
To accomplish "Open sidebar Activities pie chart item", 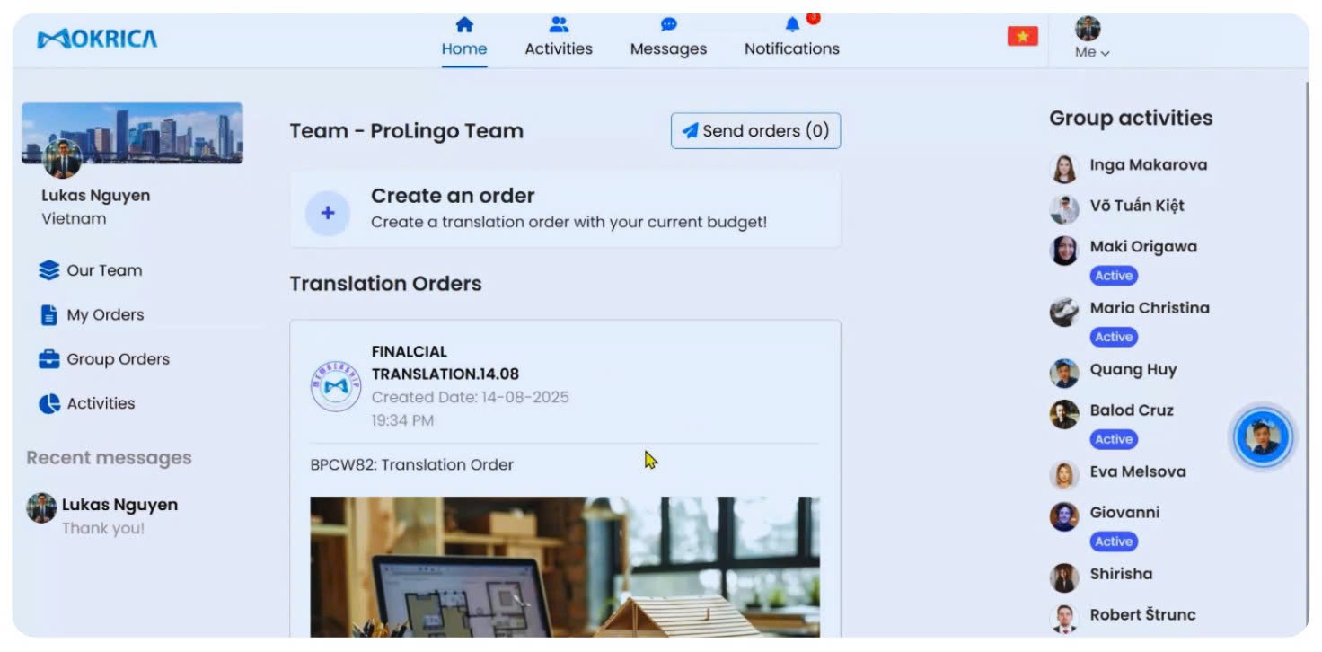I will 87,403.
